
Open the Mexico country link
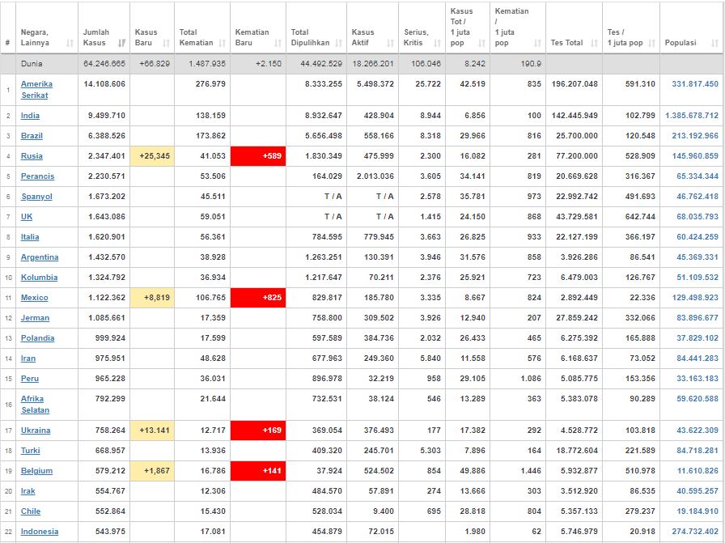[34, 298]
